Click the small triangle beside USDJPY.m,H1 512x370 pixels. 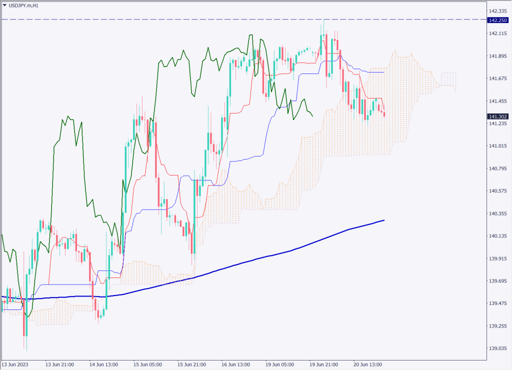coord(4,5)
